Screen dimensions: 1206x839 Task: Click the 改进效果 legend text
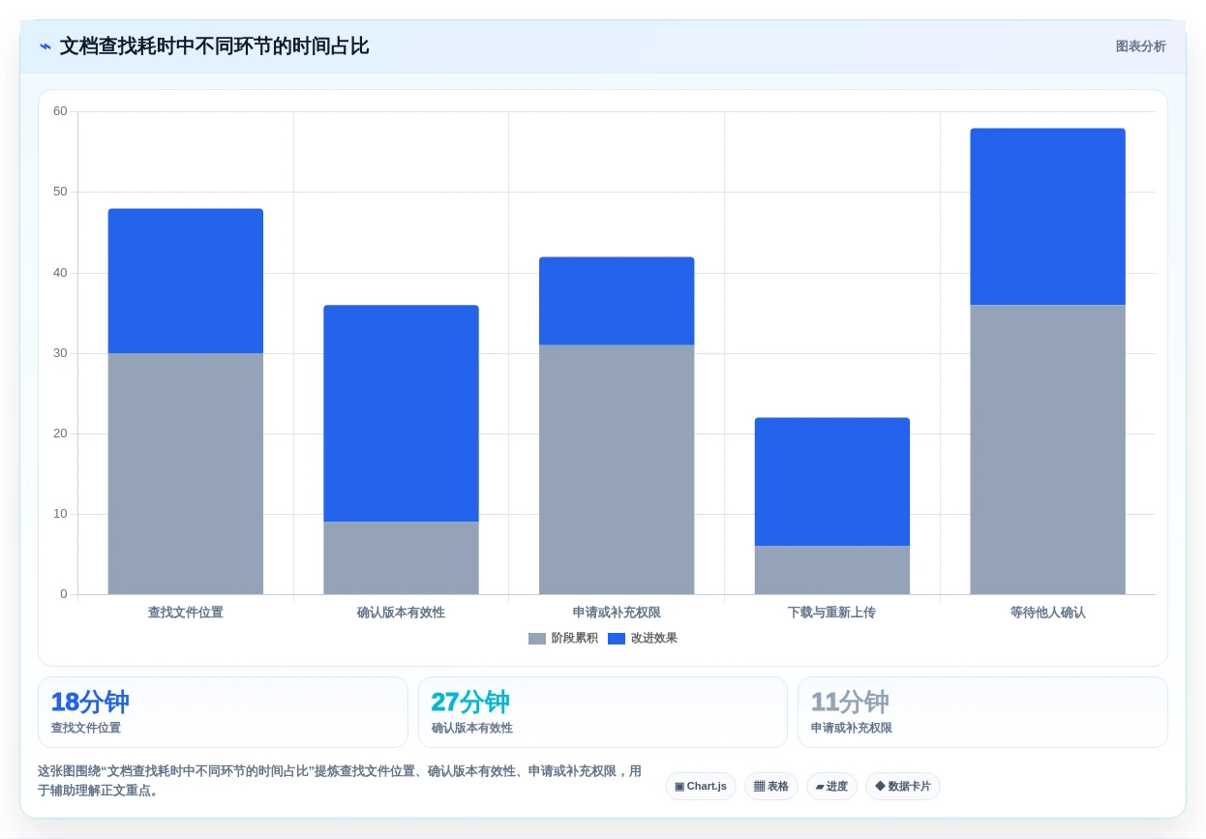(x=654, y=639)
